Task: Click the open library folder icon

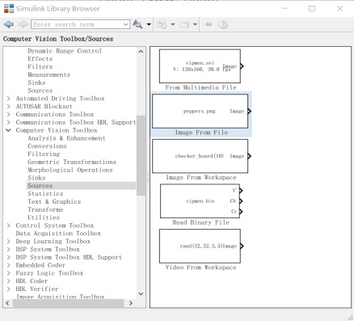Action: point(184,24)
